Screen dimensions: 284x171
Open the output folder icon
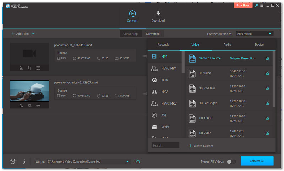pos(138,161)
